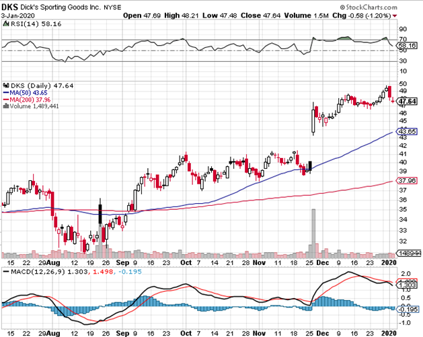
Task: Click the MACD(12,26,9) indicator legend icon
Action: (5, 271)
